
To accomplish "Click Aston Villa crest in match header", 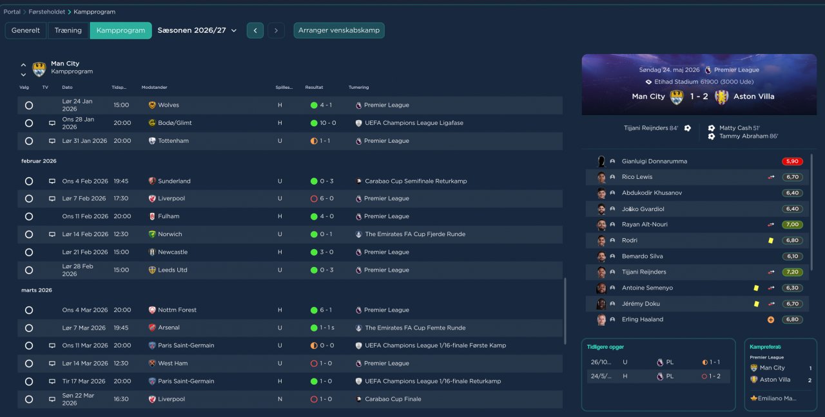I will [722, 97].
